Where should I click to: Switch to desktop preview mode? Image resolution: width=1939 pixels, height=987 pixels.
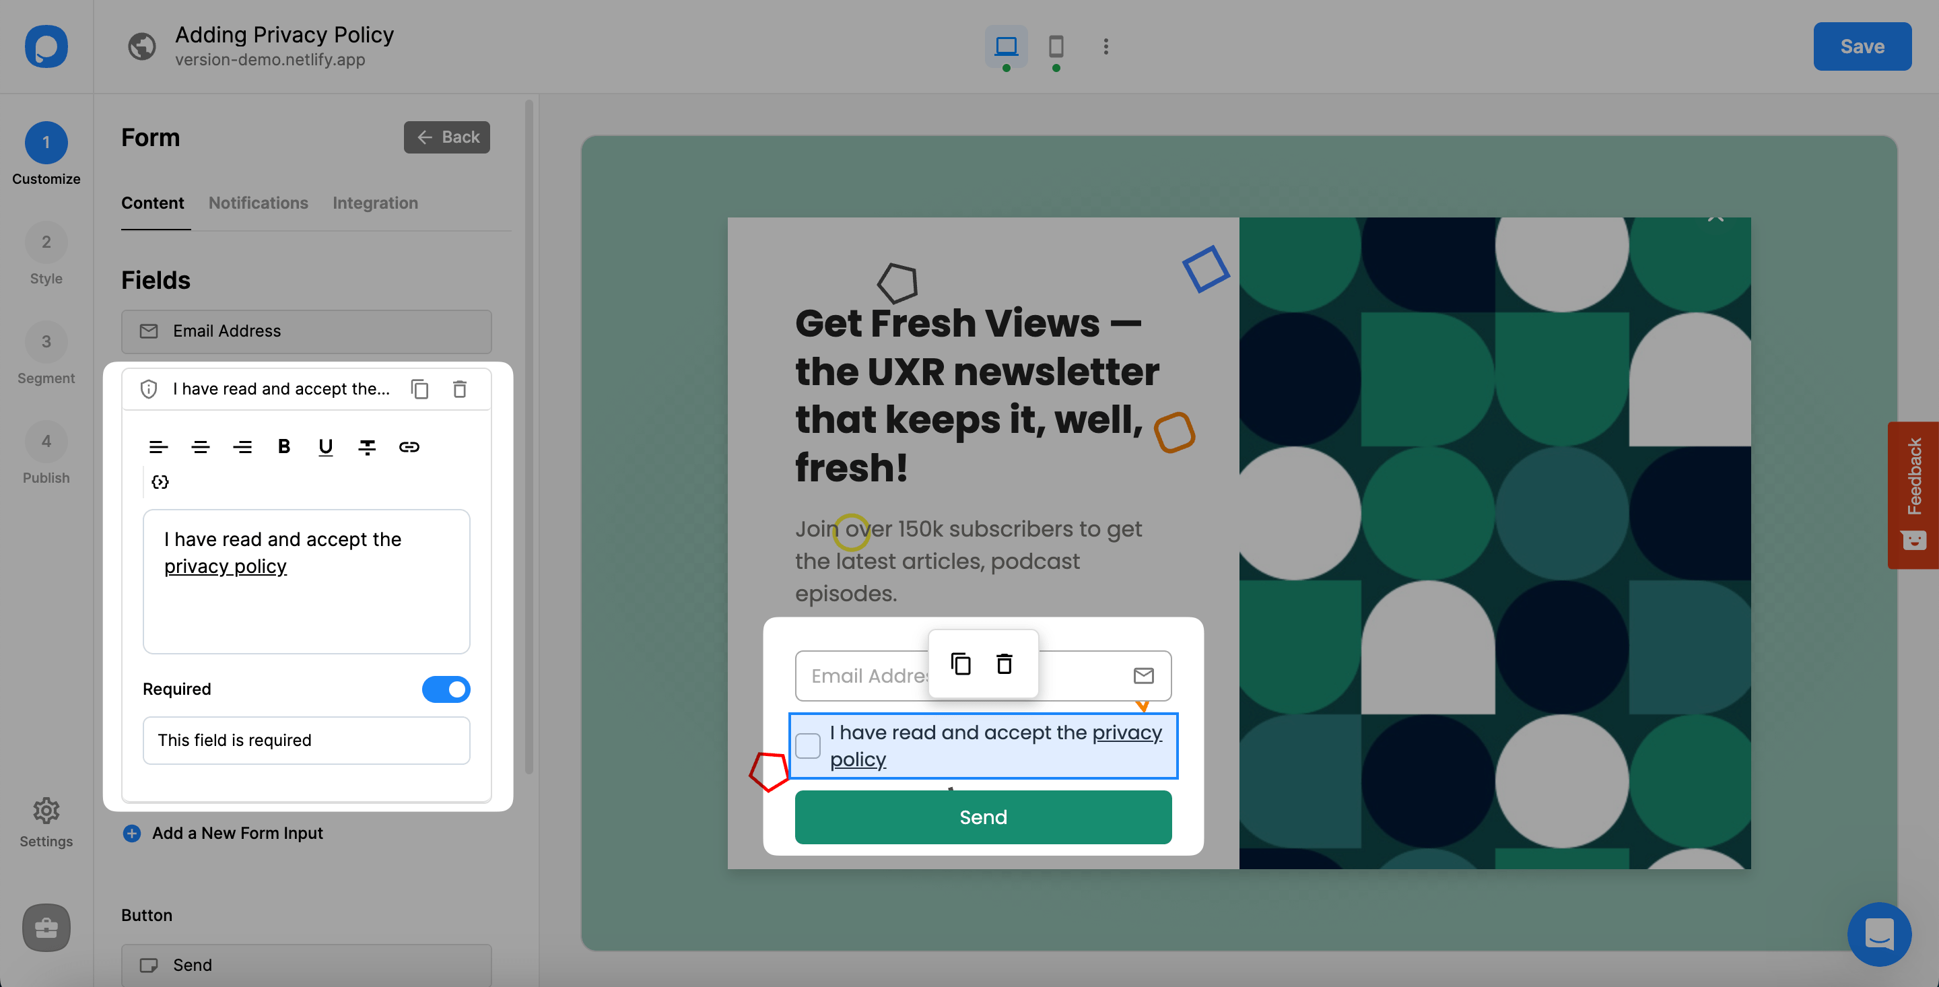pyautogui.click(x=1005, y=45)
